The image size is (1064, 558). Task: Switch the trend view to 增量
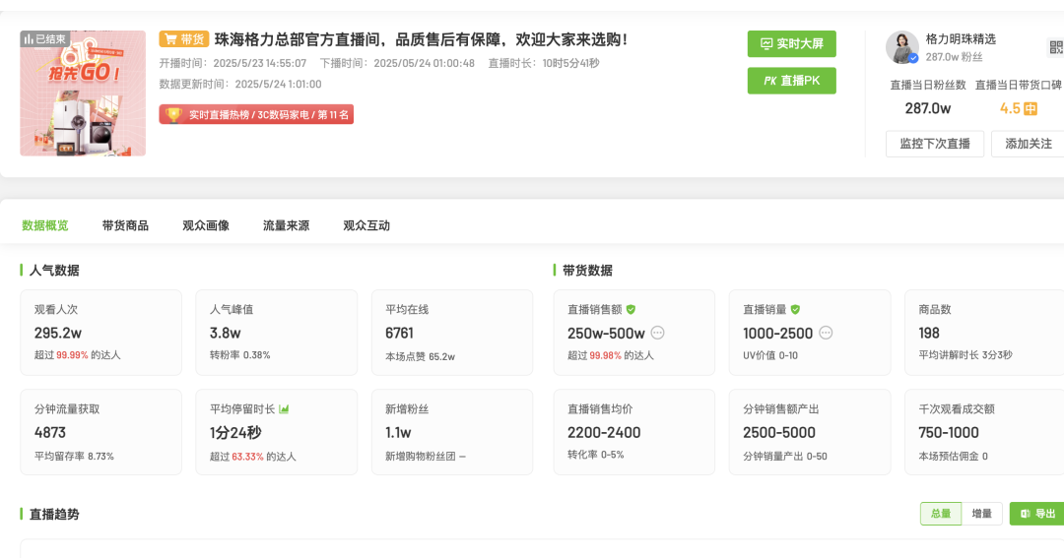click(981, 514)
